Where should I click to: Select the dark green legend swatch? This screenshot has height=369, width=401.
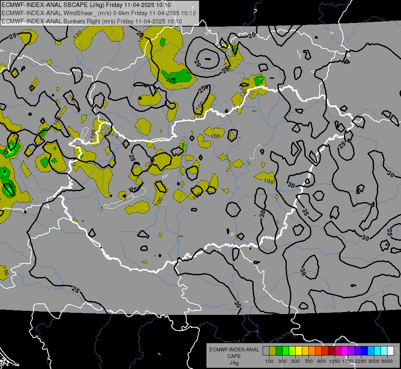[279, 351]
